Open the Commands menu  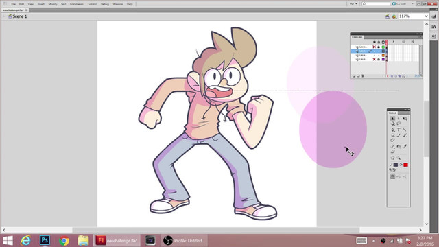tap(76, 4)
